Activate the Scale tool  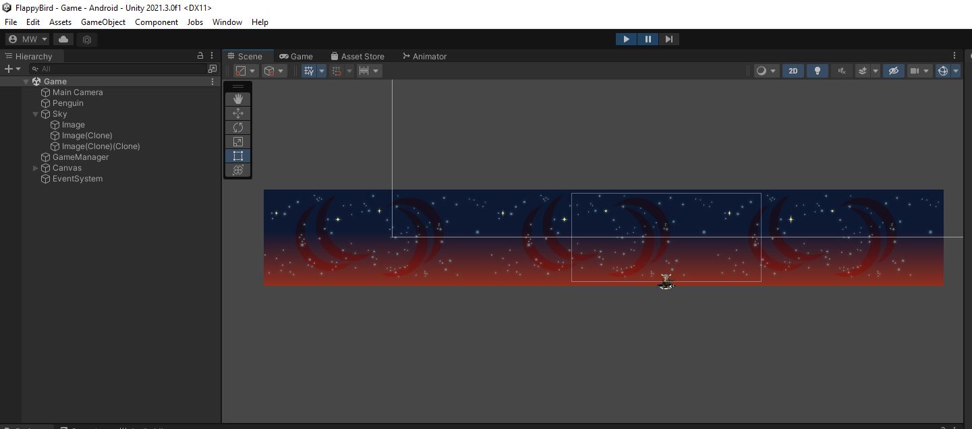[237, 141]
